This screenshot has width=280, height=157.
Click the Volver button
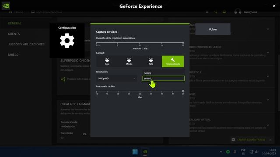pyautogui.click(x=213, y=29)
